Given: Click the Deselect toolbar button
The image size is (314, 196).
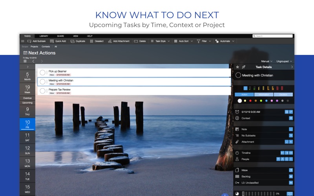Looking at the screenshot, I should [97, 41].
